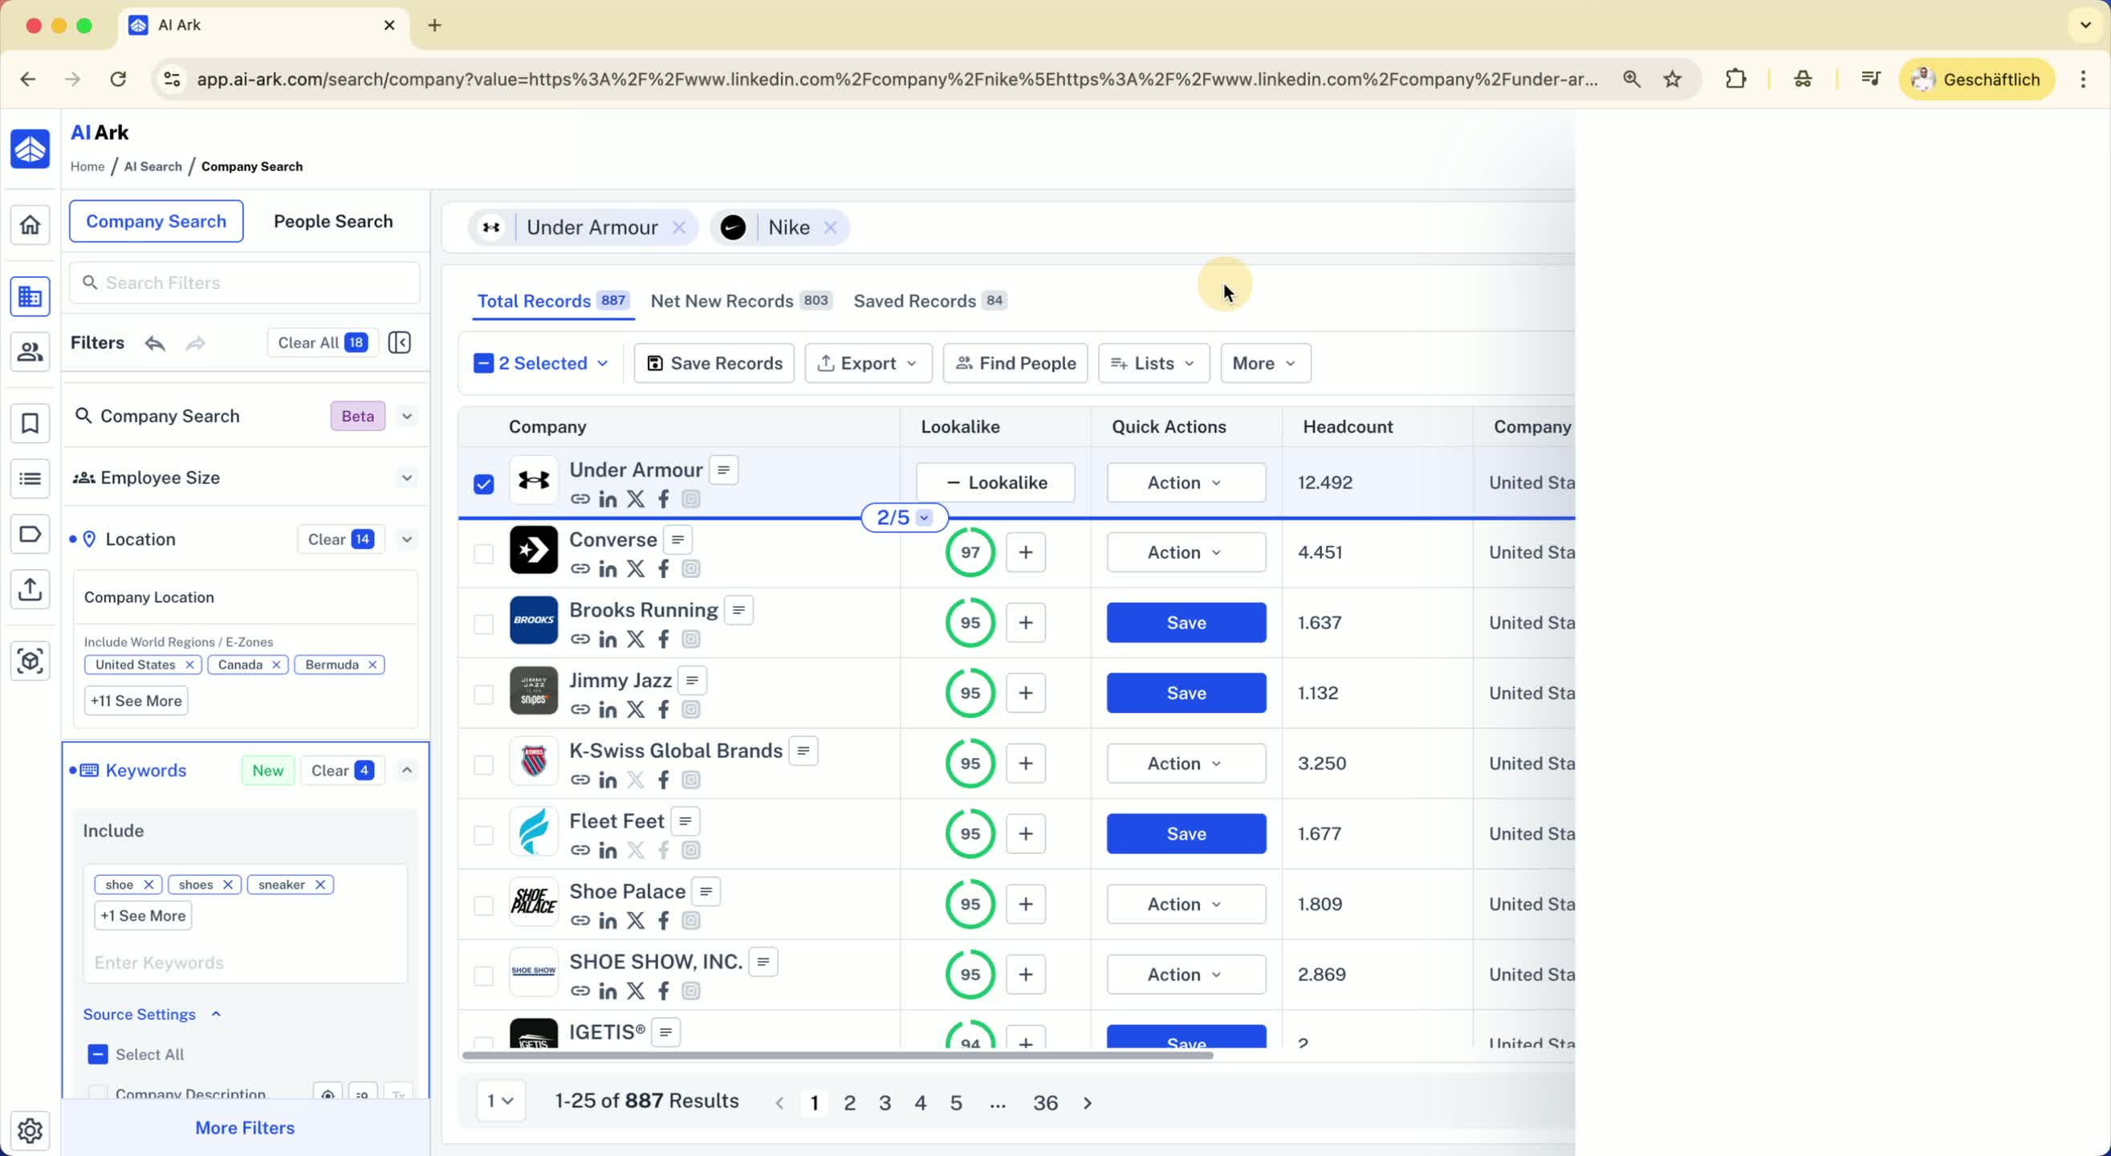The image size is (2111, 1156).
Task: Click the home icon in left sidebar
Action: 31,225
